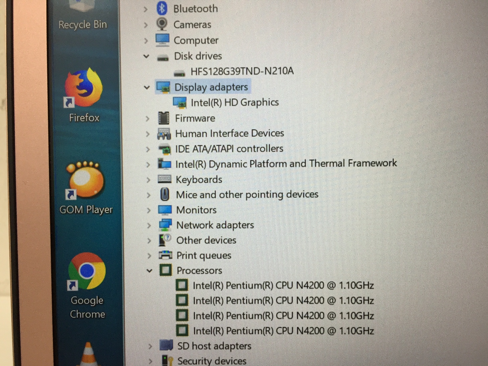Open the Google Chrome desktop shortcut
Screen dimensions: 488x366
tap(87, 271)
